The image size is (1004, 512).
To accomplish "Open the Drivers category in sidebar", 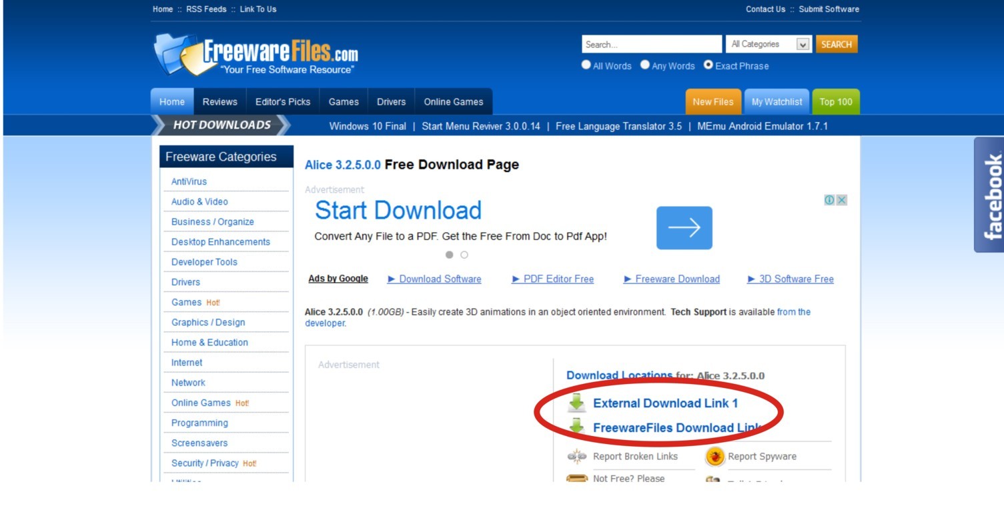I will point(185,282).
